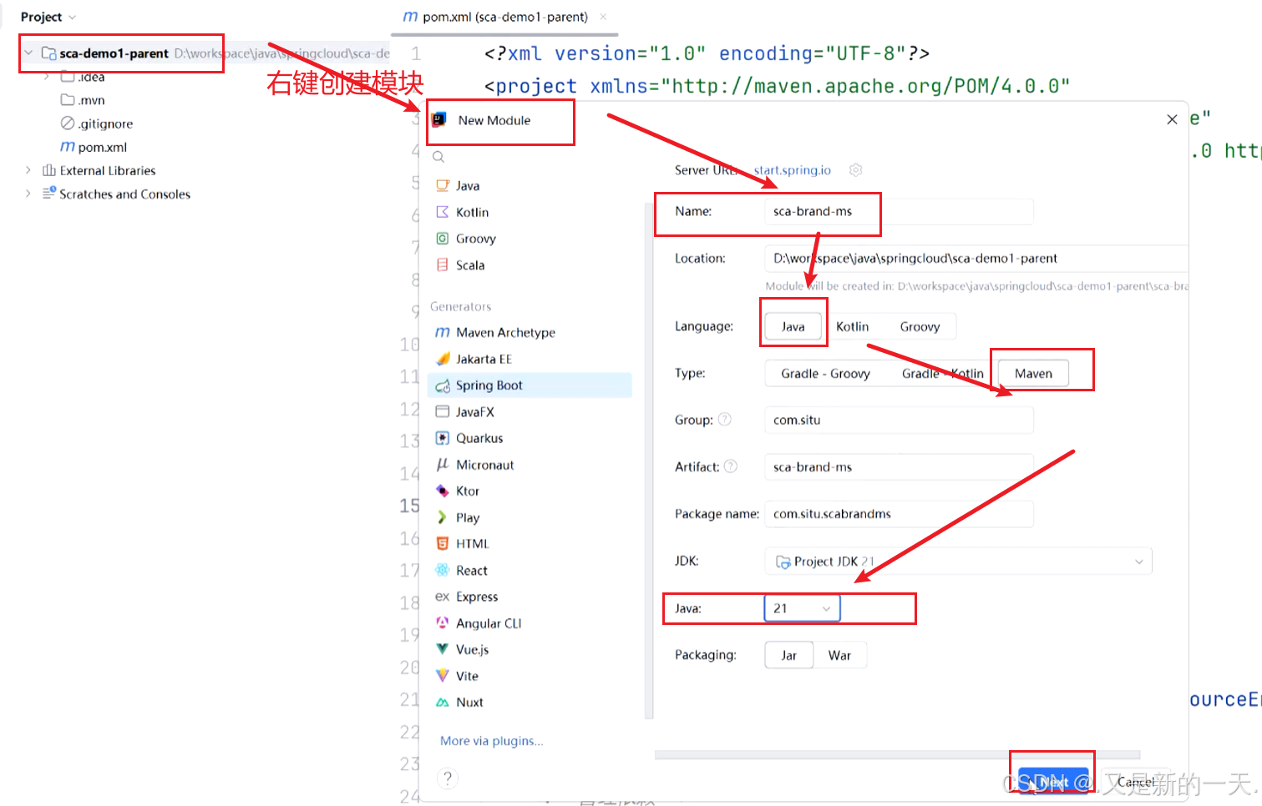
Task: Select the Maven Archetype generator icon
Action: click(x=443, y=332)
